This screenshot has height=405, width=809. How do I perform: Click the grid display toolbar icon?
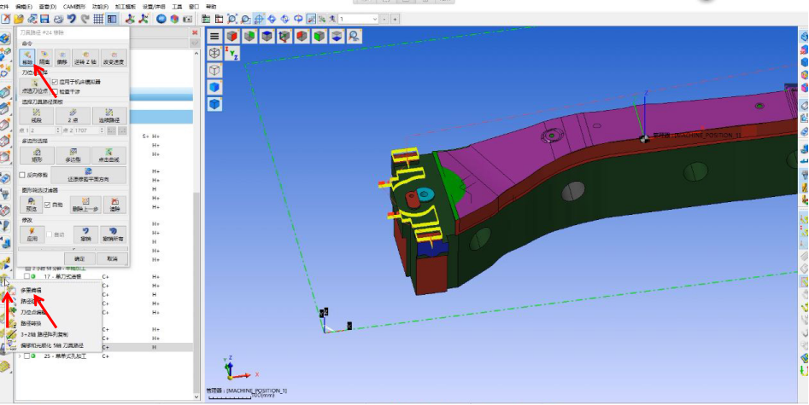98,19
